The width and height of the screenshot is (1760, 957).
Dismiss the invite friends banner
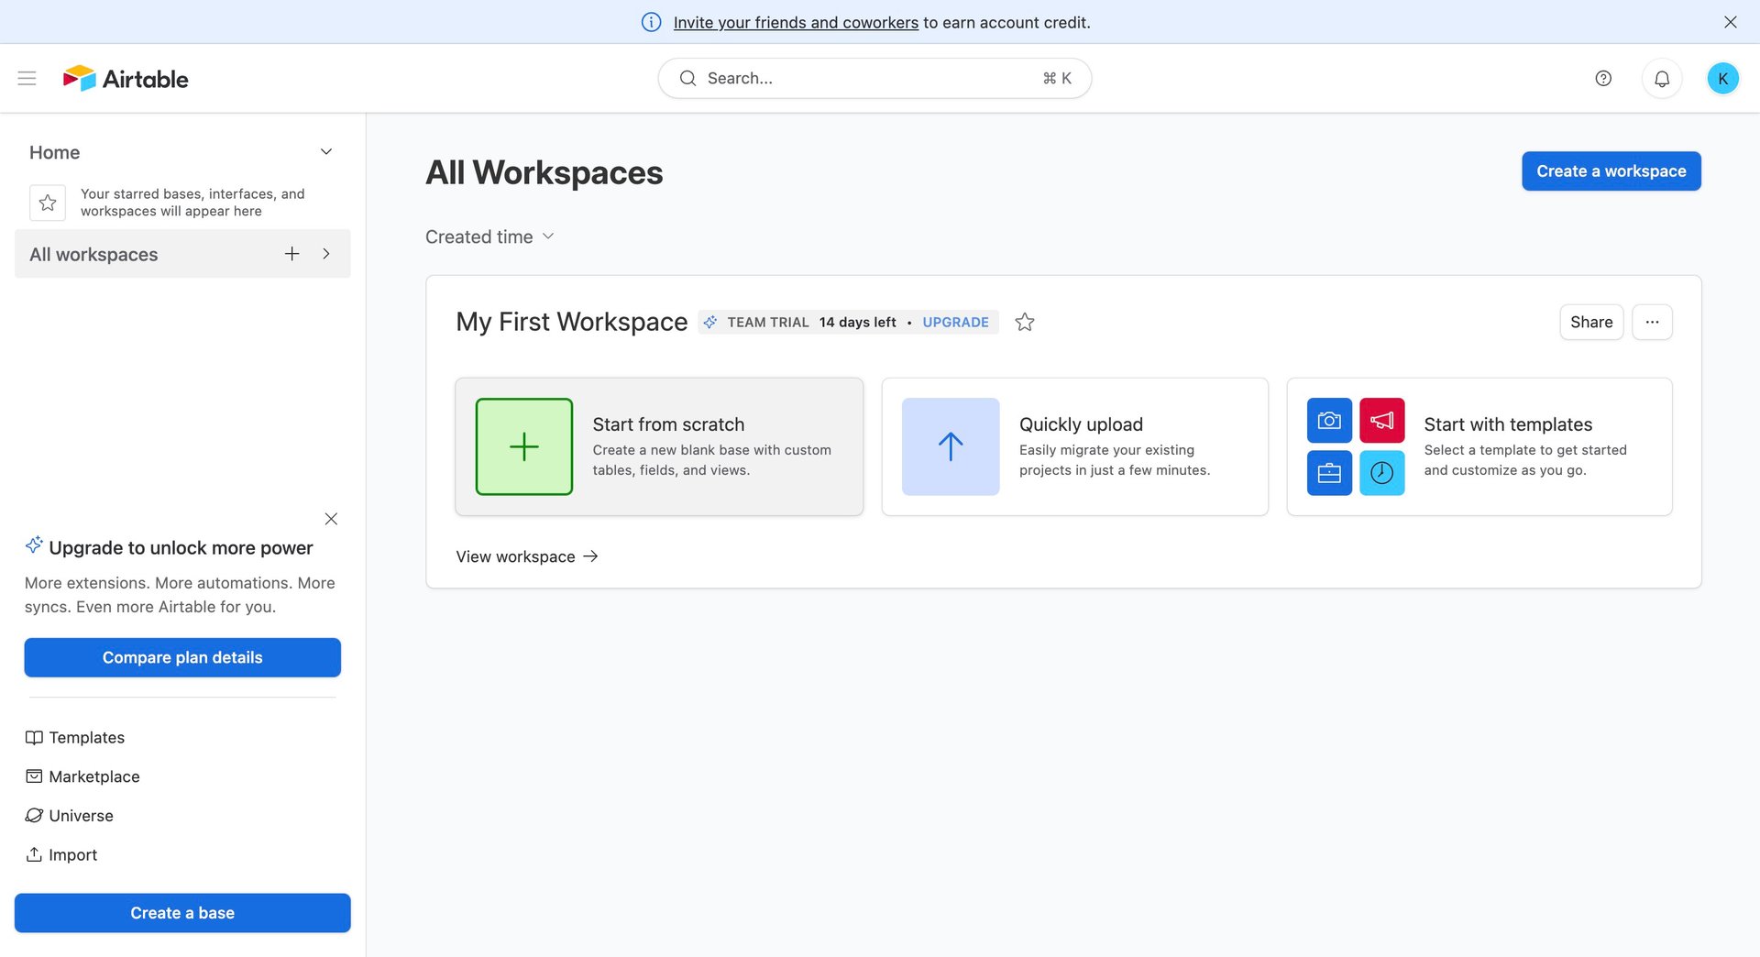point(1731,22)
